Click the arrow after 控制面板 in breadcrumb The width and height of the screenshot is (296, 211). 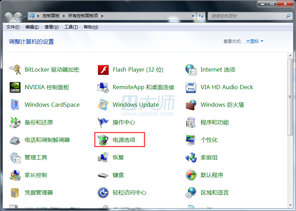64,16
